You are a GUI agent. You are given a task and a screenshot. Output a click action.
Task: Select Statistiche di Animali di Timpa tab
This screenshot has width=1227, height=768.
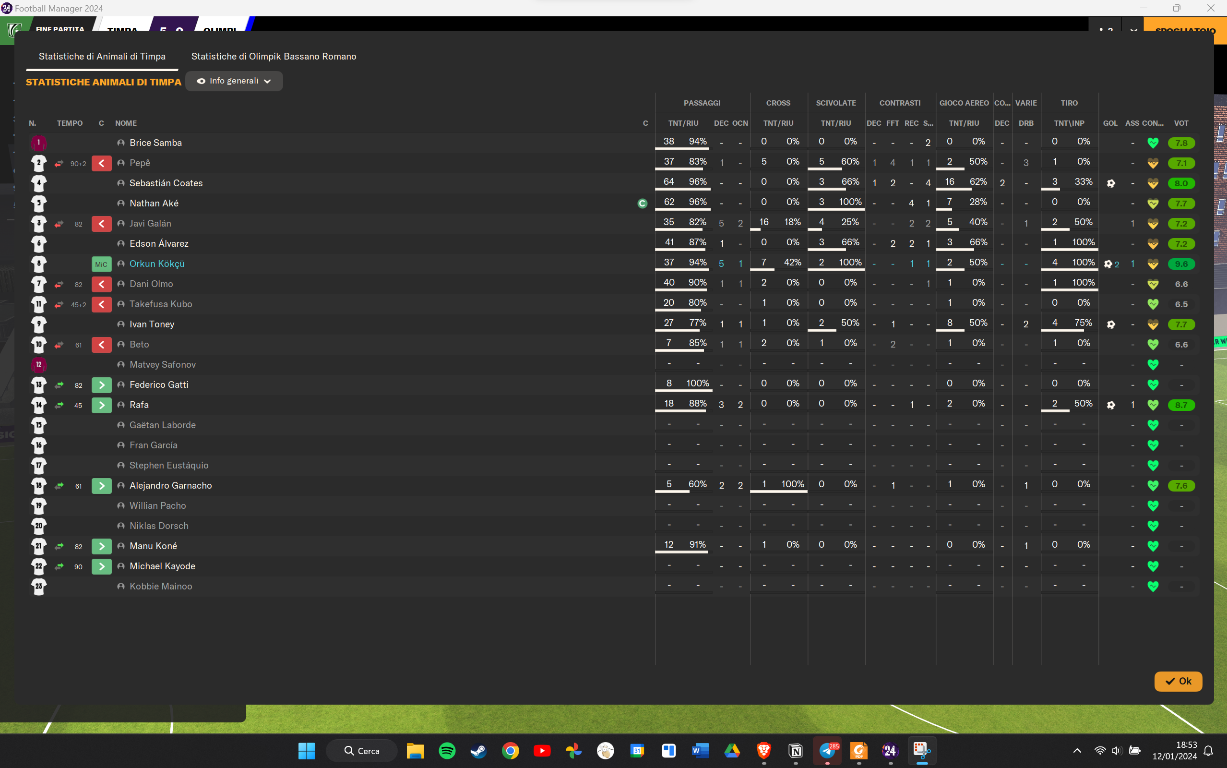(102, 56)
